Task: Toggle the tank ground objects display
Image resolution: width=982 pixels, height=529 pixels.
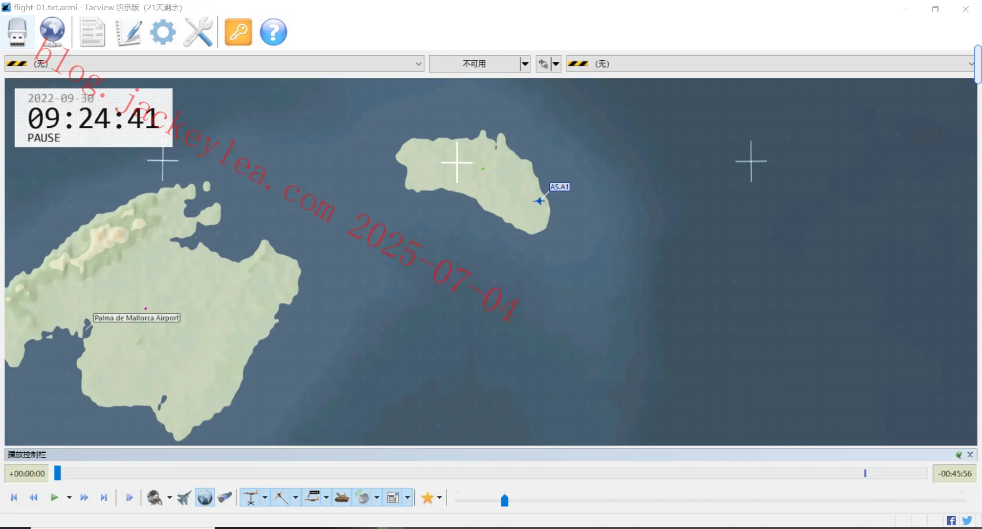Action: click(x=342, y=497)
